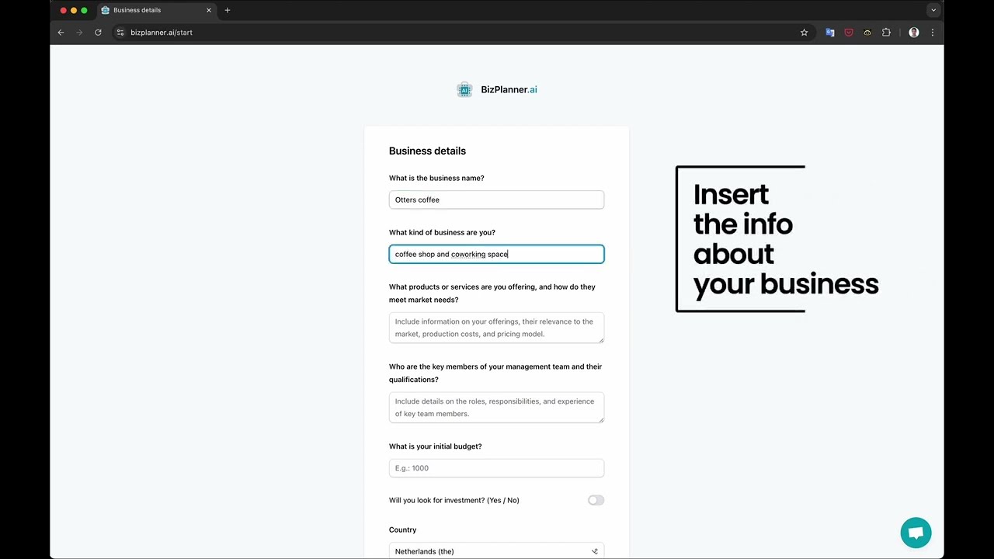Open the Chrome three-dot menu
Viewport: 994px width, 559px height.
(932, 32)
